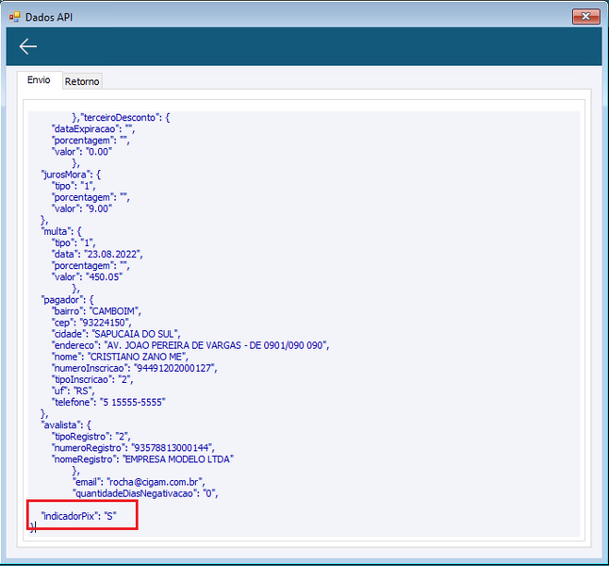Click the "avalista" line
The height and width of the screenshot is (566, 609).
(x=66, y=424)
